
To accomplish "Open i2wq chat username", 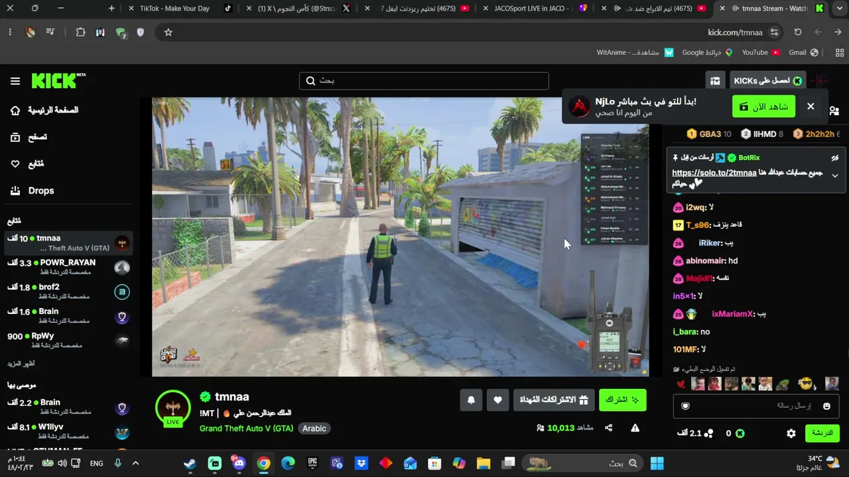I will (695, 207).
